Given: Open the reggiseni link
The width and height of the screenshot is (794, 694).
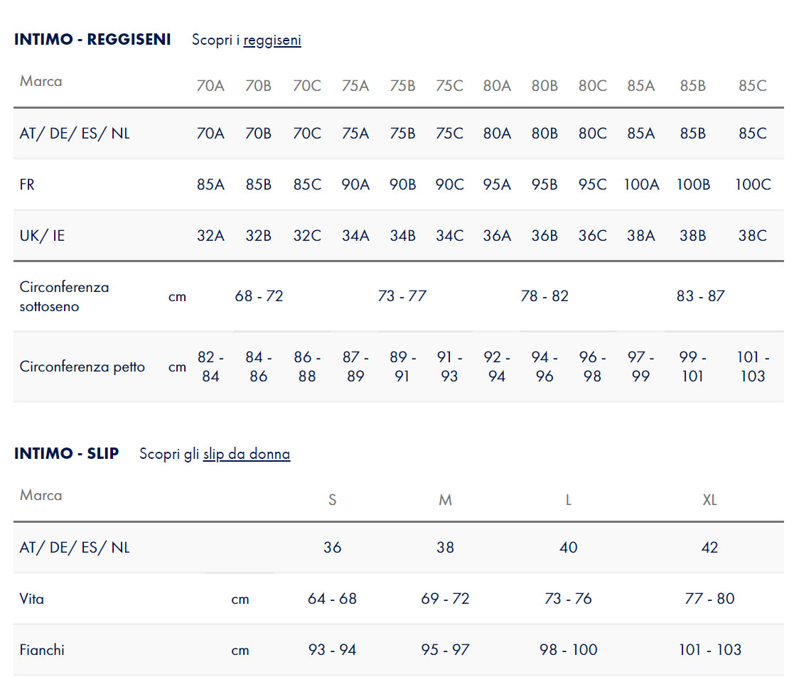Looking at the screenshot, I should (272, 40).
